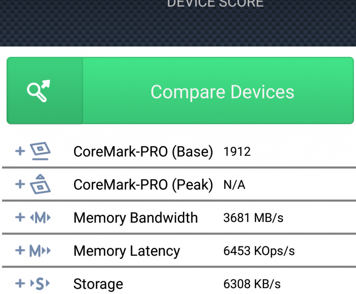Image resolution: width=356 pixels, height=294 pixels.
Task: Click the CoreMark-PRO Base benchmark icon
Action: pos(40,151)
